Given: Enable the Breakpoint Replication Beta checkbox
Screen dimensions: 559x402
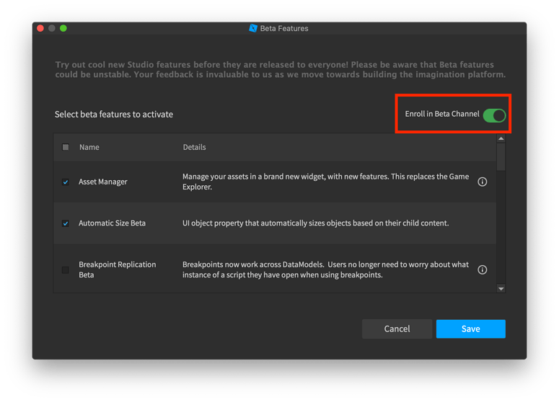Looking at the screenshot, I should pyautogui.click(x=66, y=269).
